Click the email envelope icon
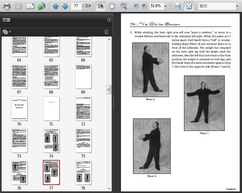Viewport: 242px width, 193px height. point(30,6)
